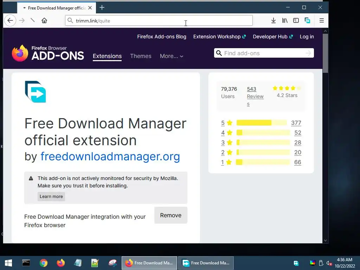Viewport: 360px width, 270px height.
Task: Click the muted volume tray icon
Action: (x=329, y=263)
